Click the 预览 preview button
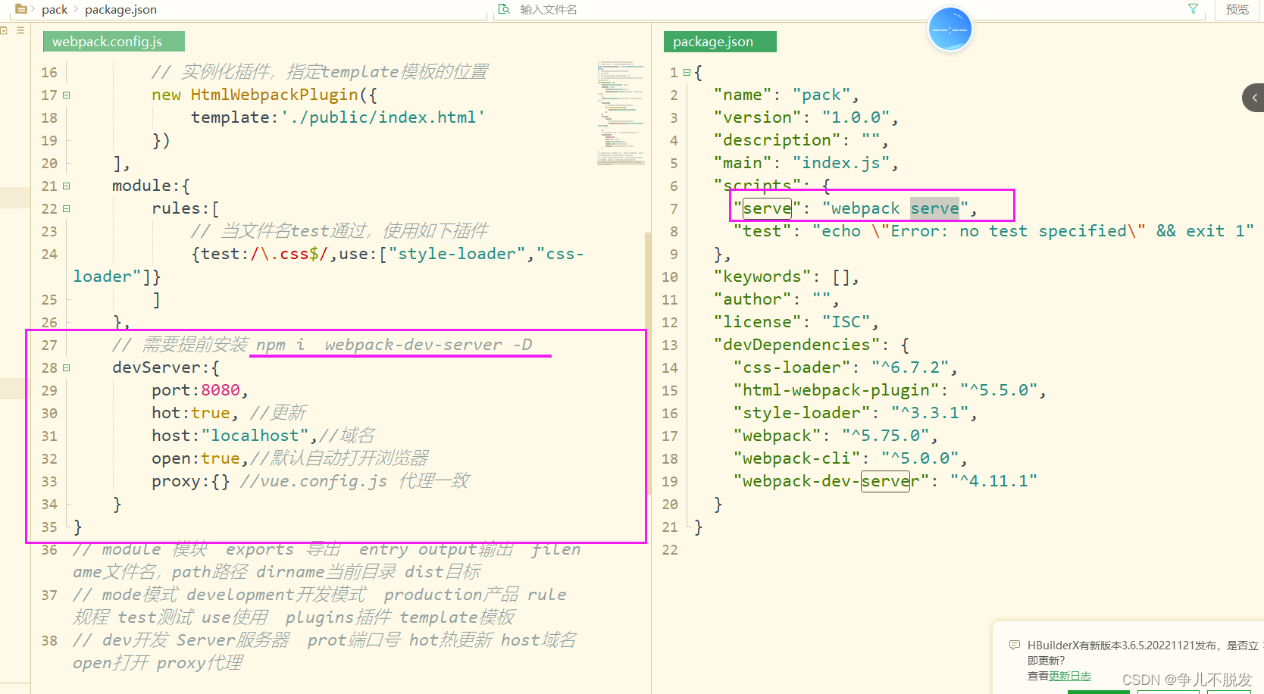 pyautogui.click(x=1237, y=9)
